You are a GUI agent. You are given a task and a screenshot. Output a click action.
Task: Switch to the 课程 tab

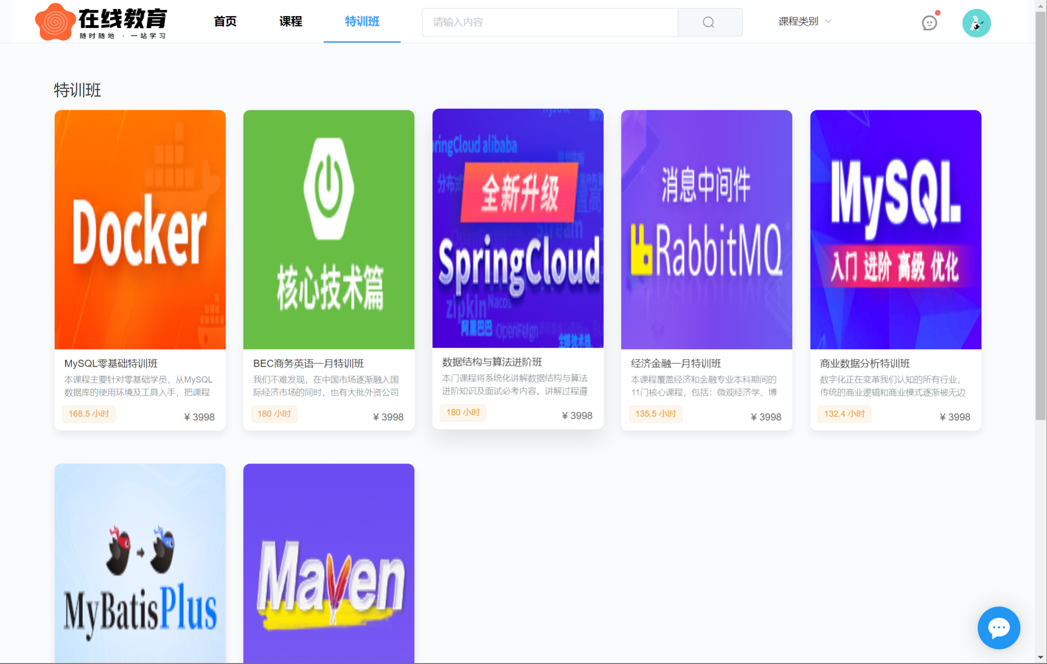point(291,21)
